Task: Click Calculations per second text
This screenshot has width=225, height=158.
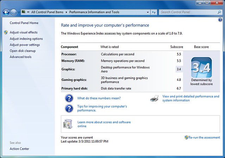Action: [118, 54]
